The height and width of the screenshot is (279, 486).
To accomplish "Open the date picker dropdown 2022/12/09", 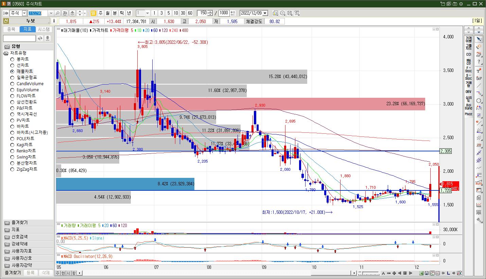I will click(265, 13).
